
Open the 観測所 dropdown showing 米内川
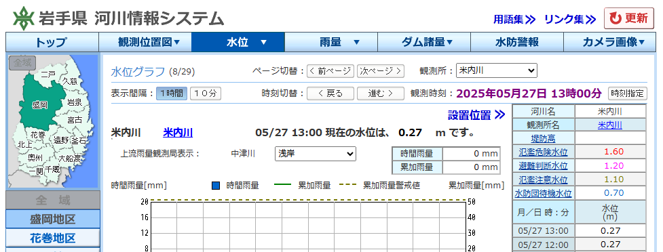point(497,70)
